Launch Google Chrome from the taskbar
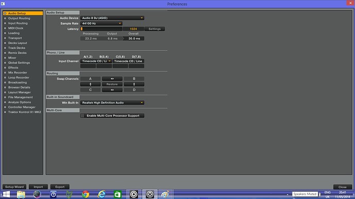Image resolution: width=355 pixels, height=199 pixels. click(x=85, y=194)
